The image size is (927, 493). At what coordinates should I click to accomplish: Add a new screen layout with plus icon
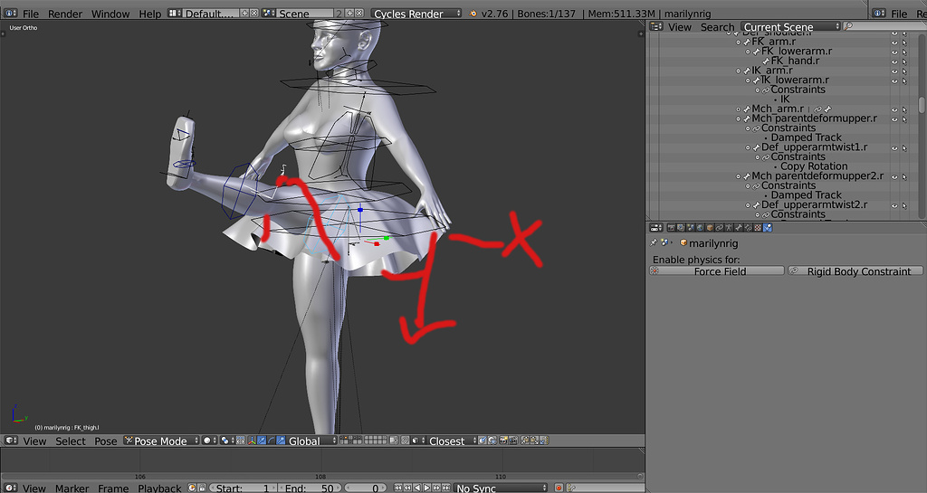244,13
